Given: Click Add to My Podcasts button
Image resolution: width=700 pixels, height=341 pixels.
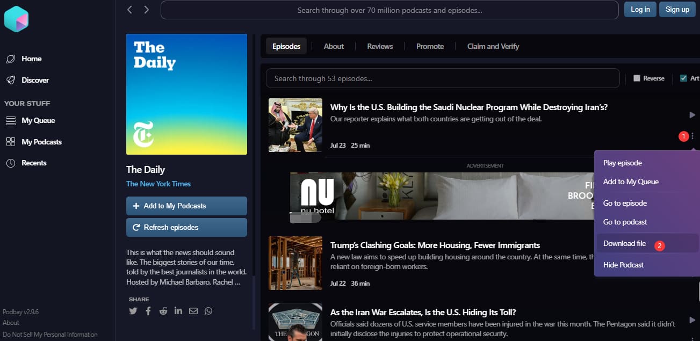Looking at the screenshot, I should (186, 206).
